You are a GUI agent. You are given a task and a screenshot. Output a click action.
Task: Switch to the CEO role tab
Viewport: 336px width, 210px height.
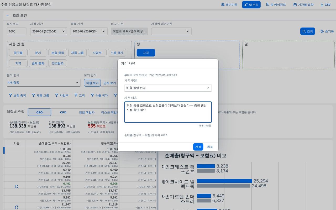[39, 112]
